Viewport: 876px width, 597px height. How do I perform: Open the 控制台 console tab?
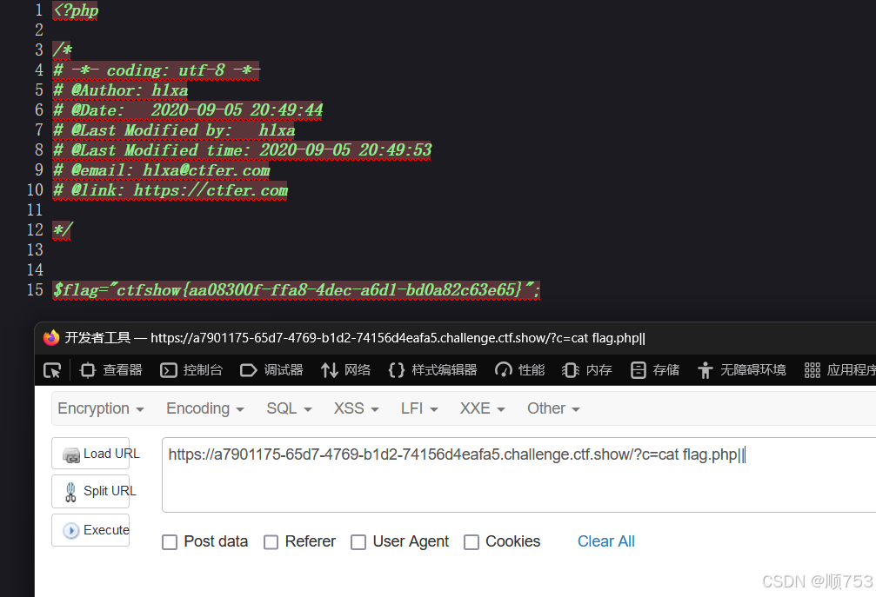(191, 370)
